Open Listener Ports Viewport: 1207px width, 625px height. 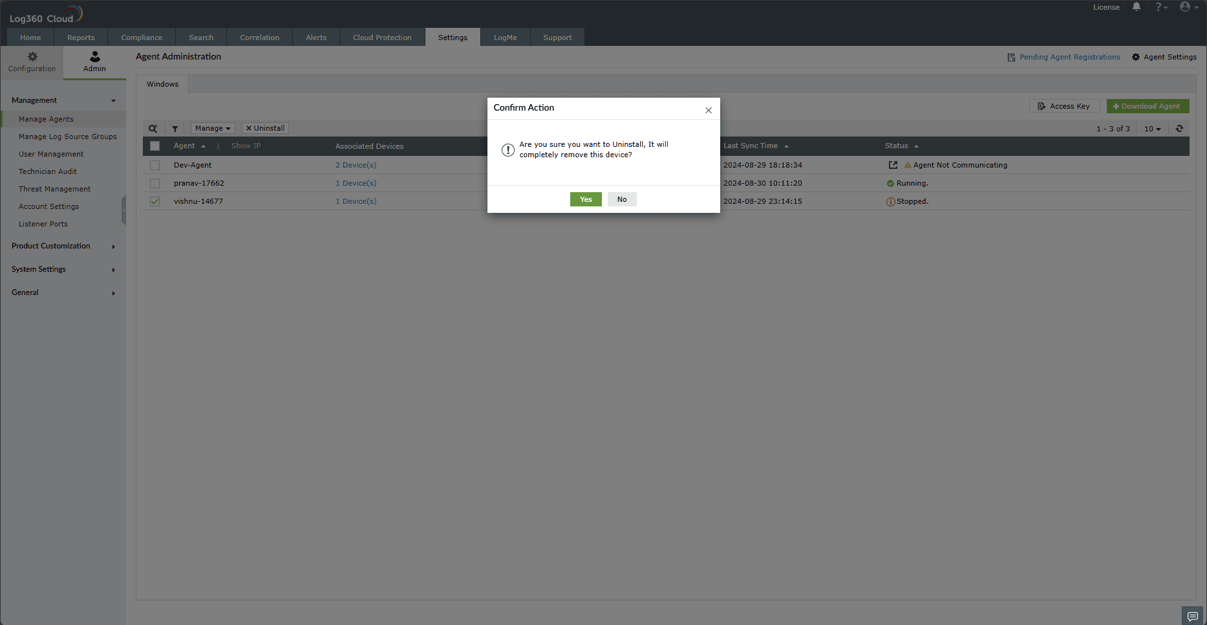tap(43, 224)
